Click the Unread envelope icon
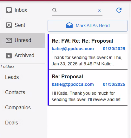 point(9,40)
